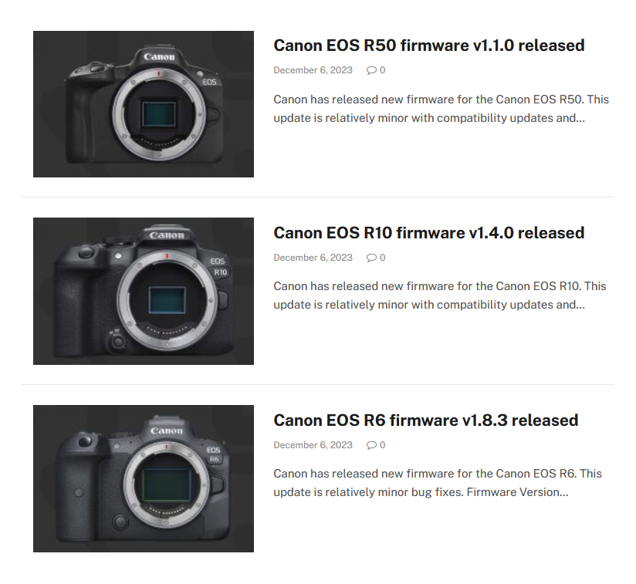Open the Canon EOS R6 firmware v1.8.3 article title
Viewport: 636px width, 584px height.
pos(425,420)
